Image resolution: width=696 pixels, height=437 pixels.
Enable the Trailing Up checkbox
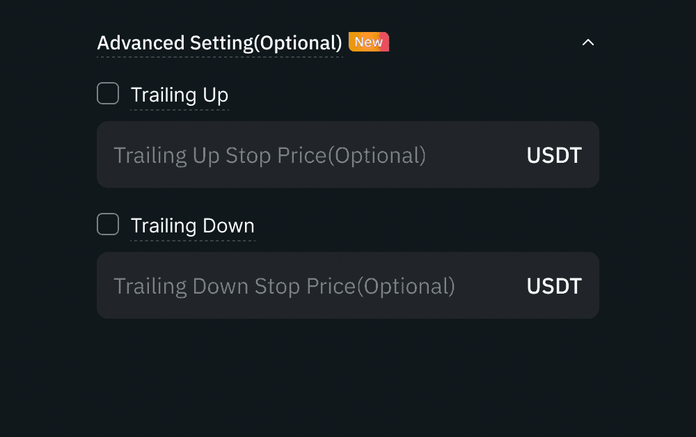click(x=108, y=93)
